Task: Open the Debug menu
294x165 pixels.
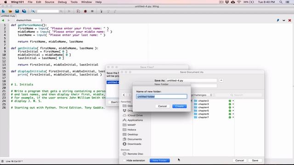Action: tap(62, 2)
